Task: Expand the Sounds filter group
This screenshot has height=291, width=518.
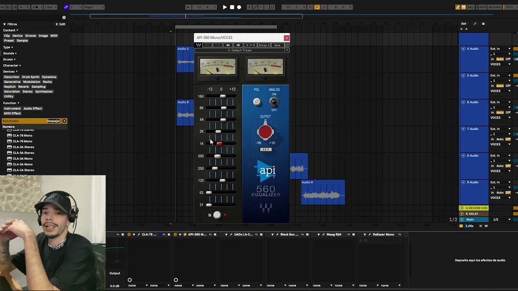Action: (x=16, y=53)
